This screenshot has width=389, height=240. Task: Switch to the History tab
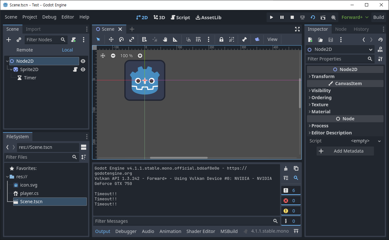coord(361,29)
